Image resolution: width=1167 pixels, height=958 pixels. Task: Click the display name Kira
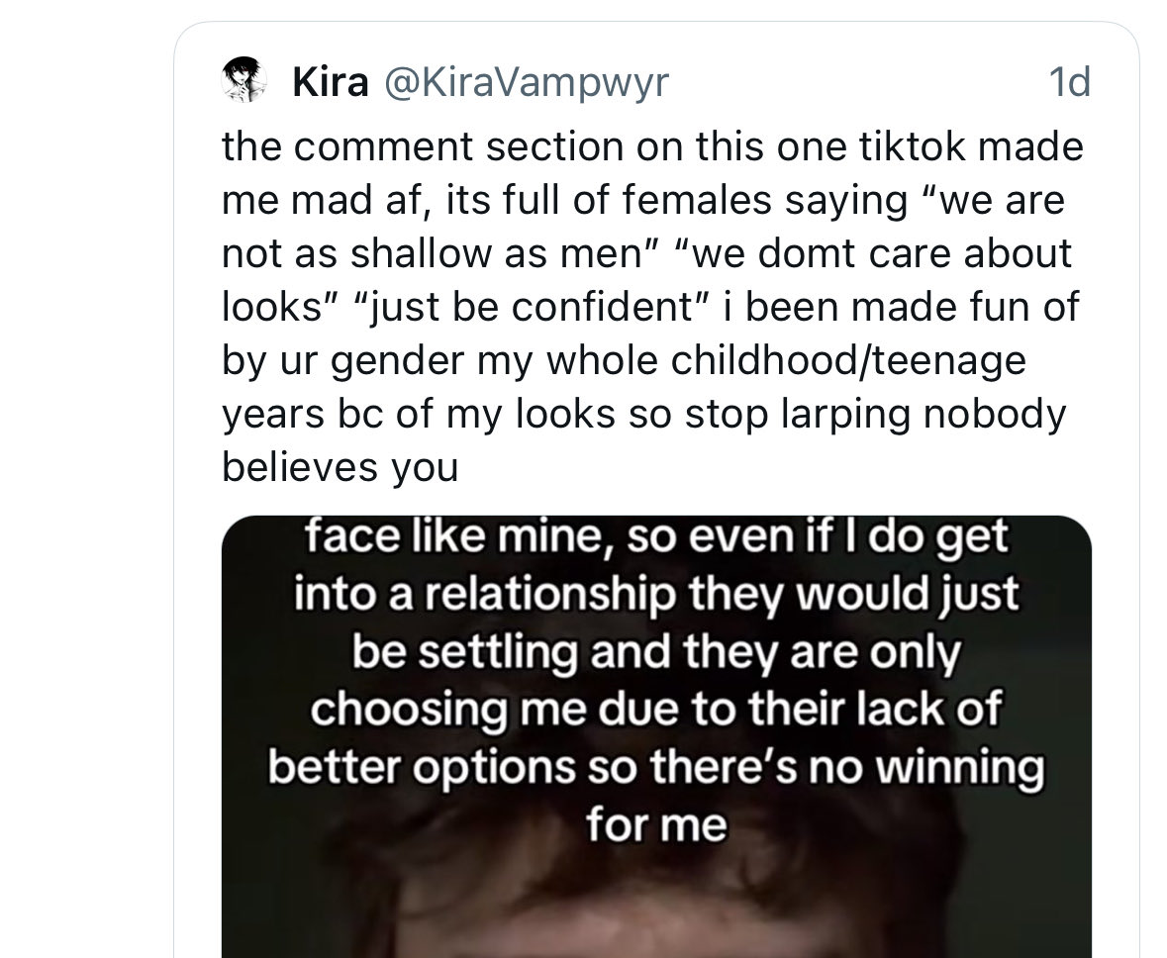click(331, 82)
